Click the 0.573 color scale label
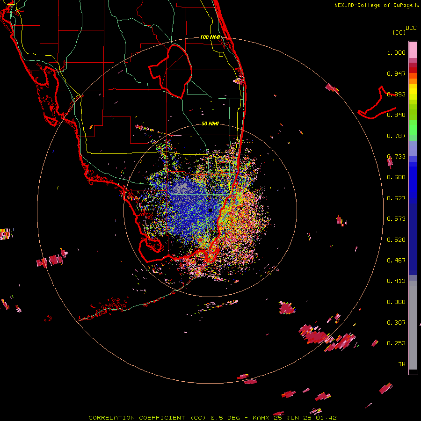 [396, 219]
